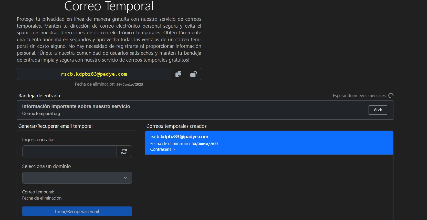Click Esperando nuevos mensajes status text
Image resolution: width=427 pixels, height=220 pixels.
pyautogui.click(x=359, y=96)
